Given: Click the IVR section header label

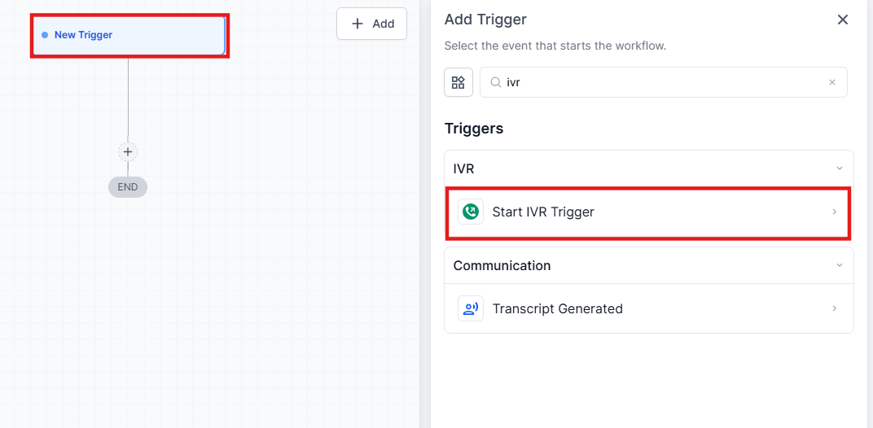Looking at the screenshot, I should pyautogui.click(x=464, y=168).
